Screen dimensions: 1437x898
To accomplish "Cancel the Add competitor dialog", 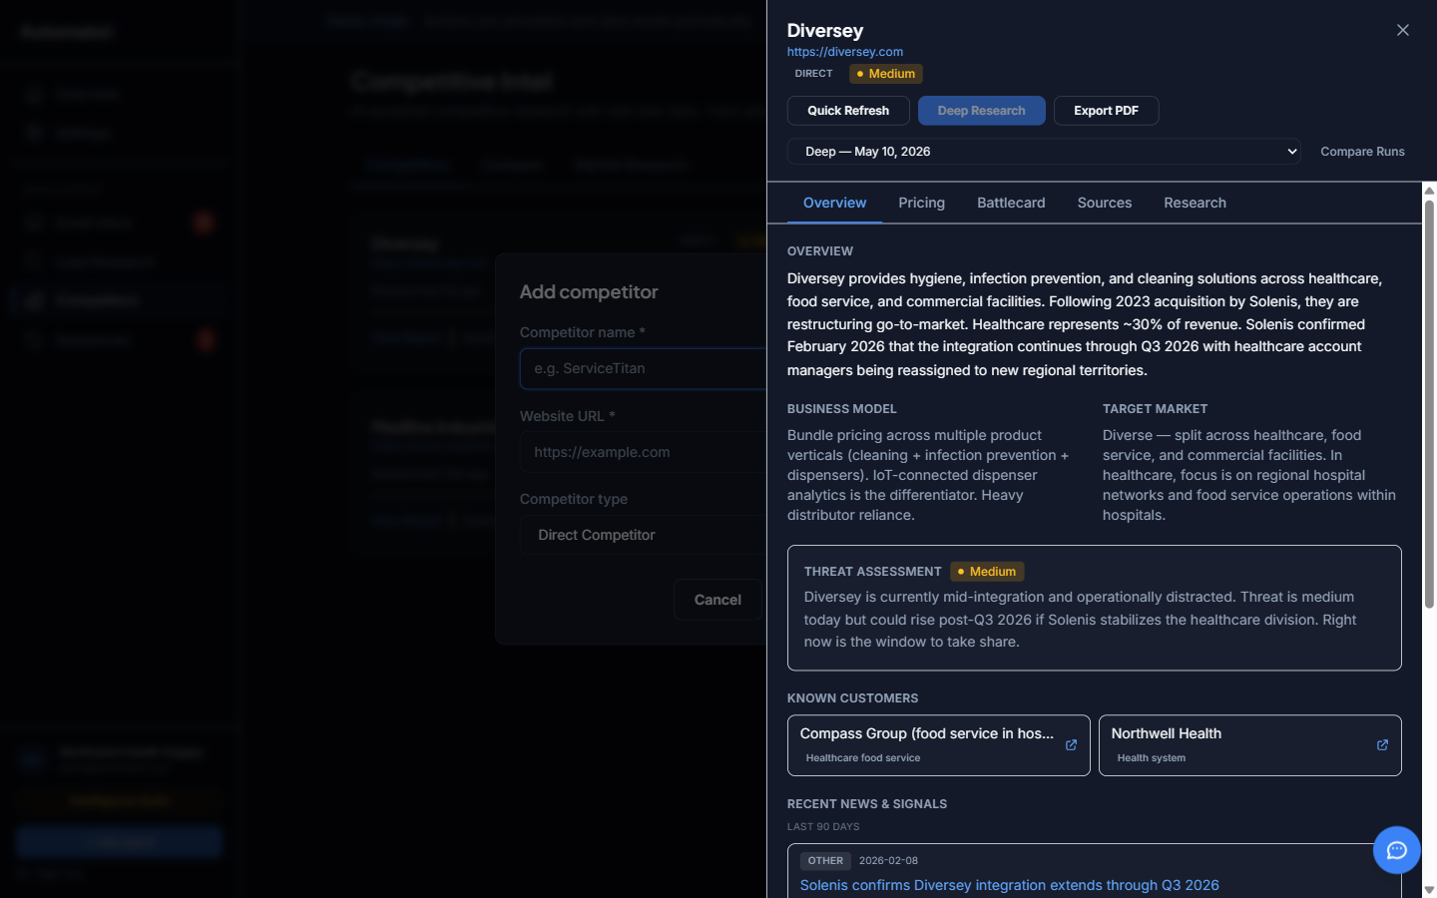I will tap(718, 600).
